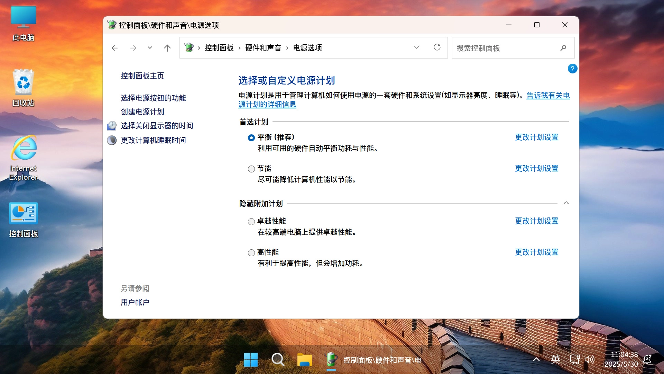664x374 pixels.
Task: Click the search magnifier icon
Action: point(563,48)
